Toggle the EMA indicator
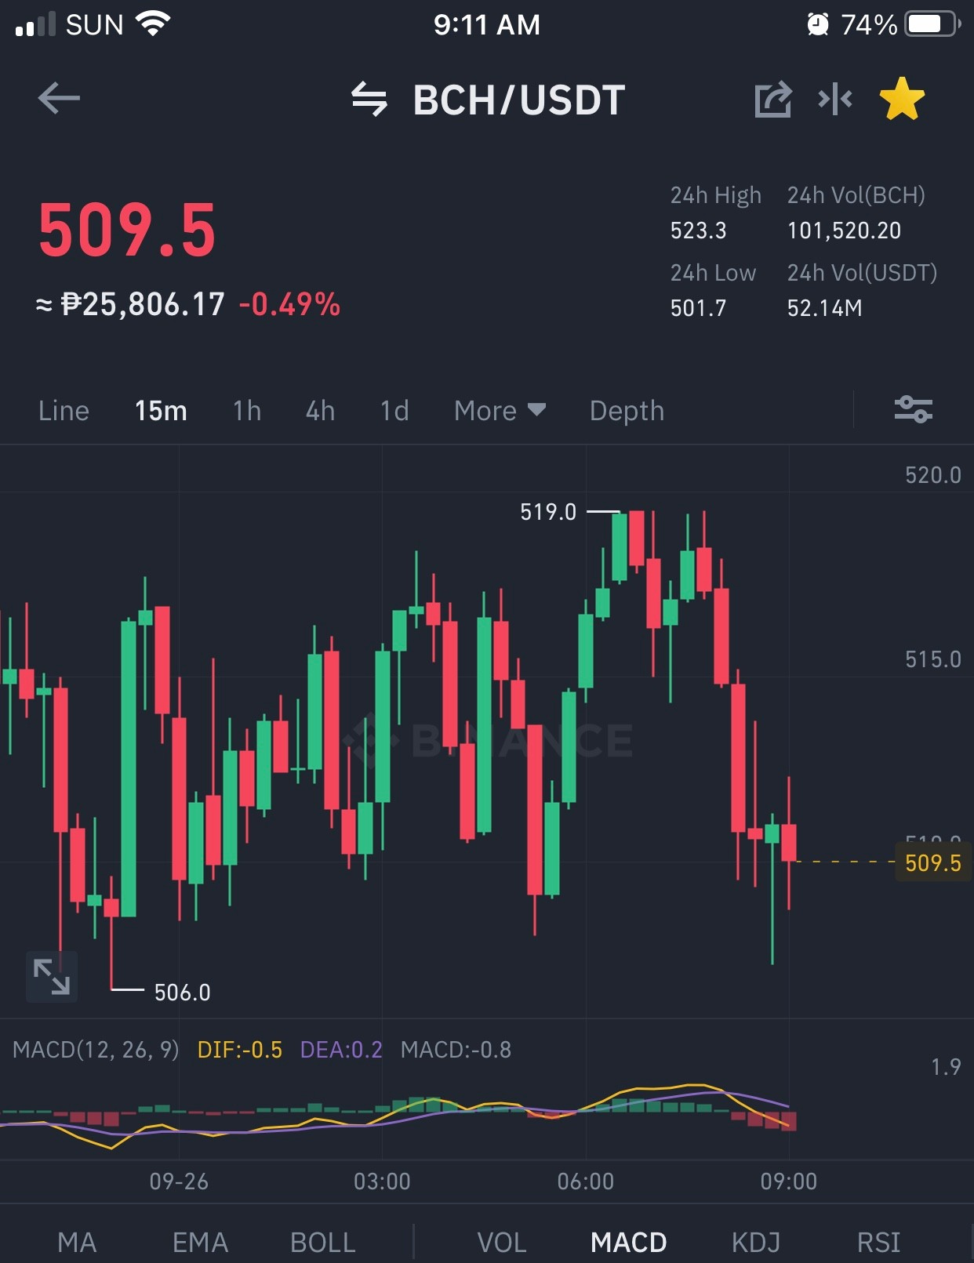Screen dimensions: 974x1263 tap(200, 1243)
